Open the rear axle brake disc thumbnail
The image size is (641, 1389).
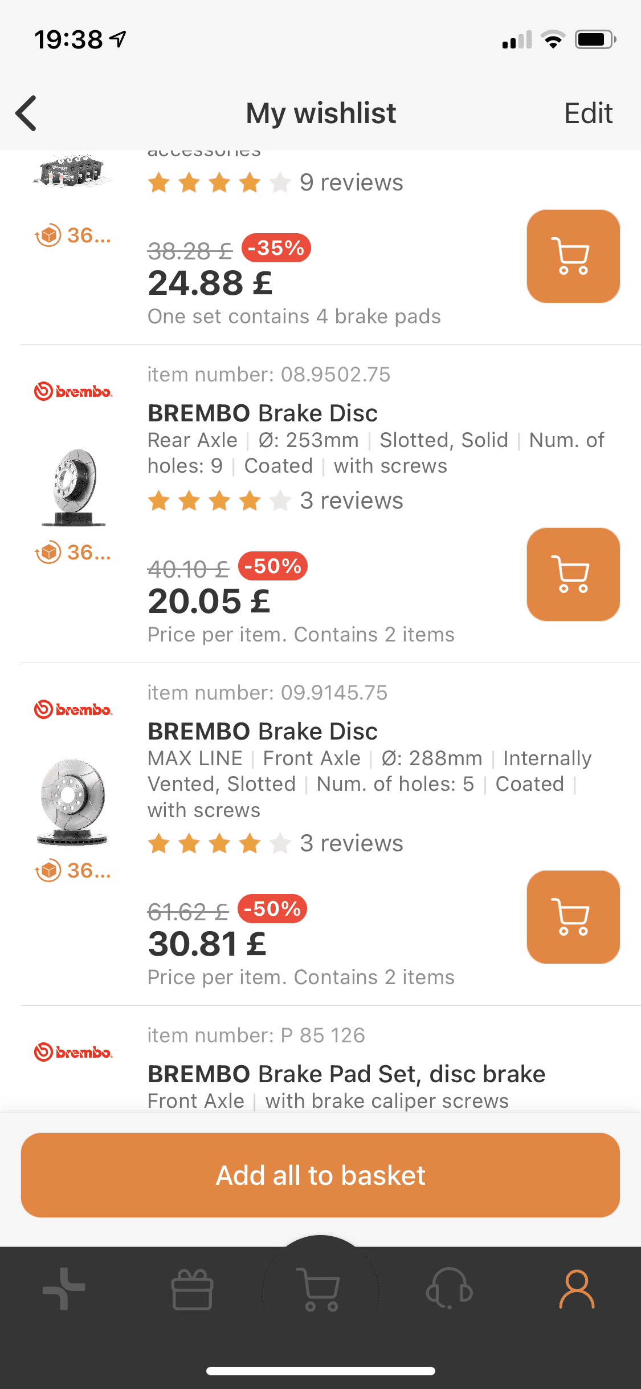point(74,488)
